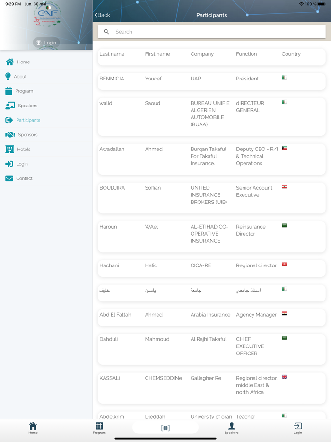Select the participant last name walid
The width and height of the screenshot is (331, 442).
pos(105,103)
